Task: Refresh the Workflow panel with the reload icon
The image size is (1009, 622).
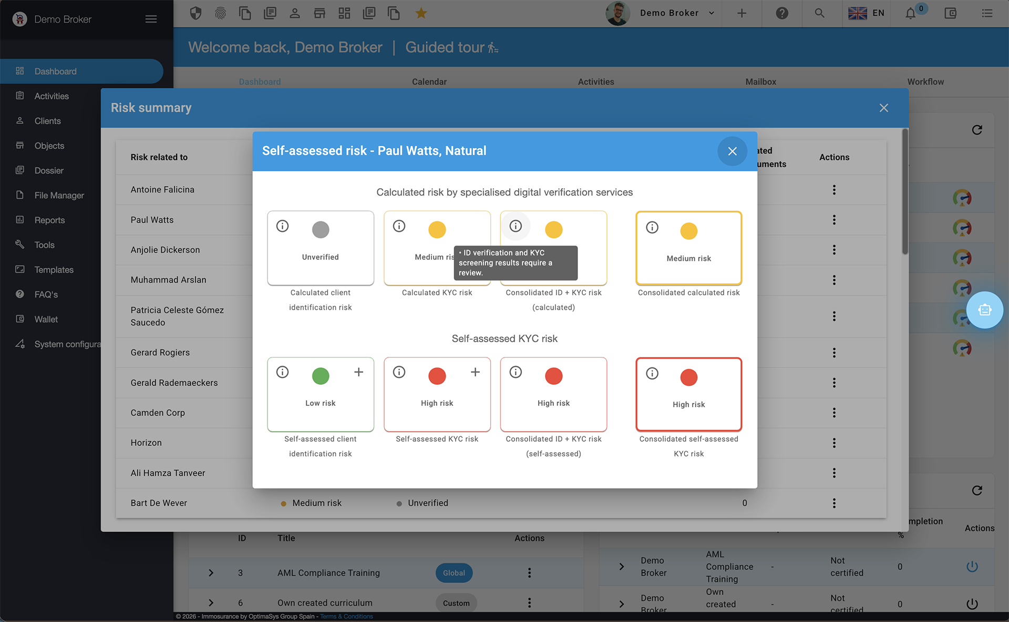Action: [977, 130]
